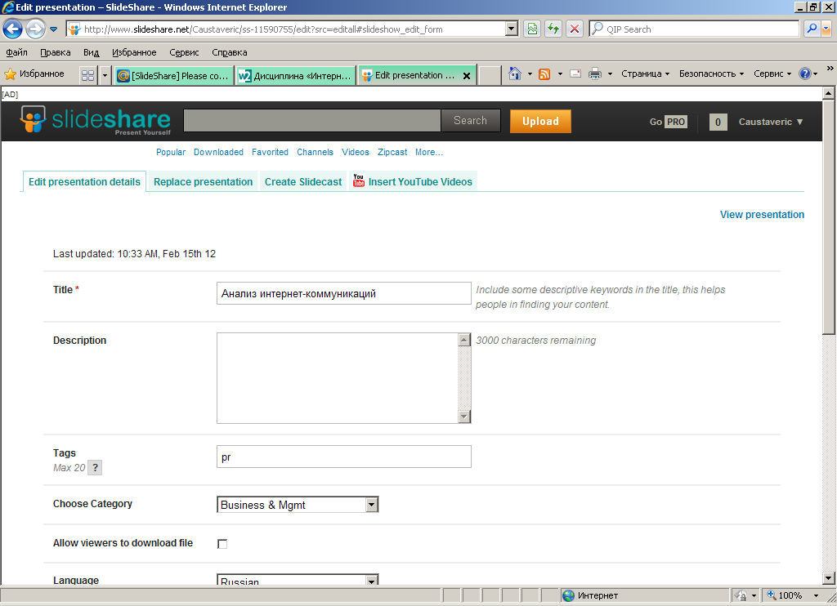Open the Favorited link
The height and width of the screenshot is (606, 837).
tap(270, 152)
